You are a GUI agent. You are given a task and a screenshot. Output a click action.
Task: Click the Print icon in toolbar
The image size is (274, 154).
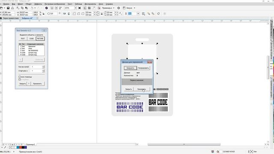pos(12,8)
